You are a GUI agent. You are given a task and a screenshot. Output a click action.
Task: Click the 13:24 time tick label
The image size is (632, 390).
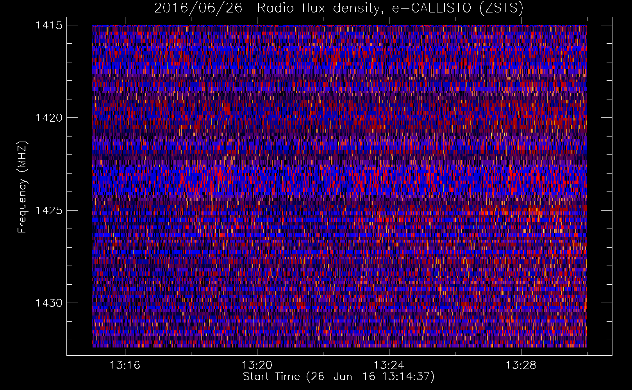coord(389,365)
